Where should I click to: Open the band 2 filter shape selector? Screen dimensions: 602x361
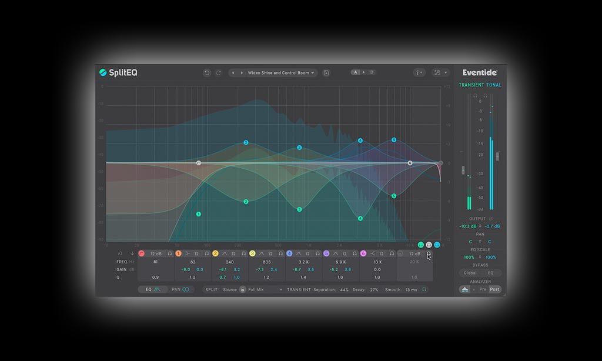pos(225,253)
